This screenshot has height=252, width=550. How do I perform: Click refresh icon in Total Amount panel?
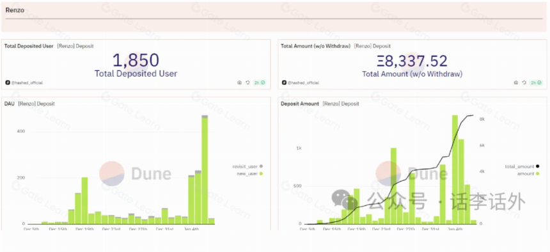tap(524, 83)
